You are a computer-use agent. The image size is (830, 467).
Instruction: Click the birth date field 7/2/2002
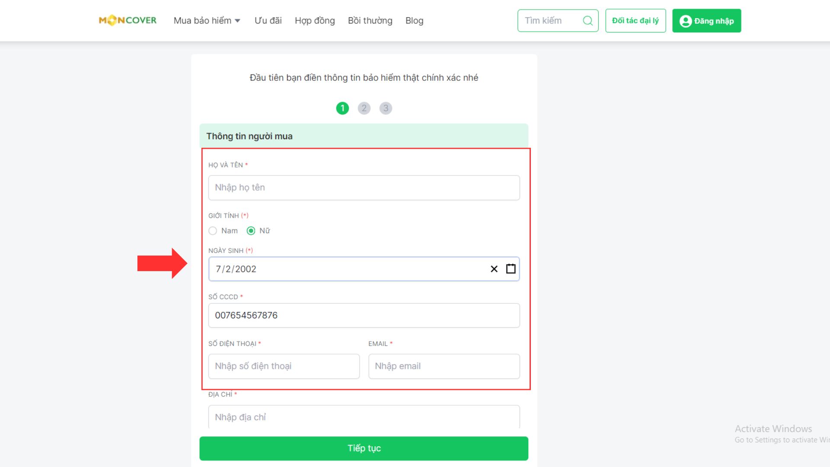pos(364,269)
